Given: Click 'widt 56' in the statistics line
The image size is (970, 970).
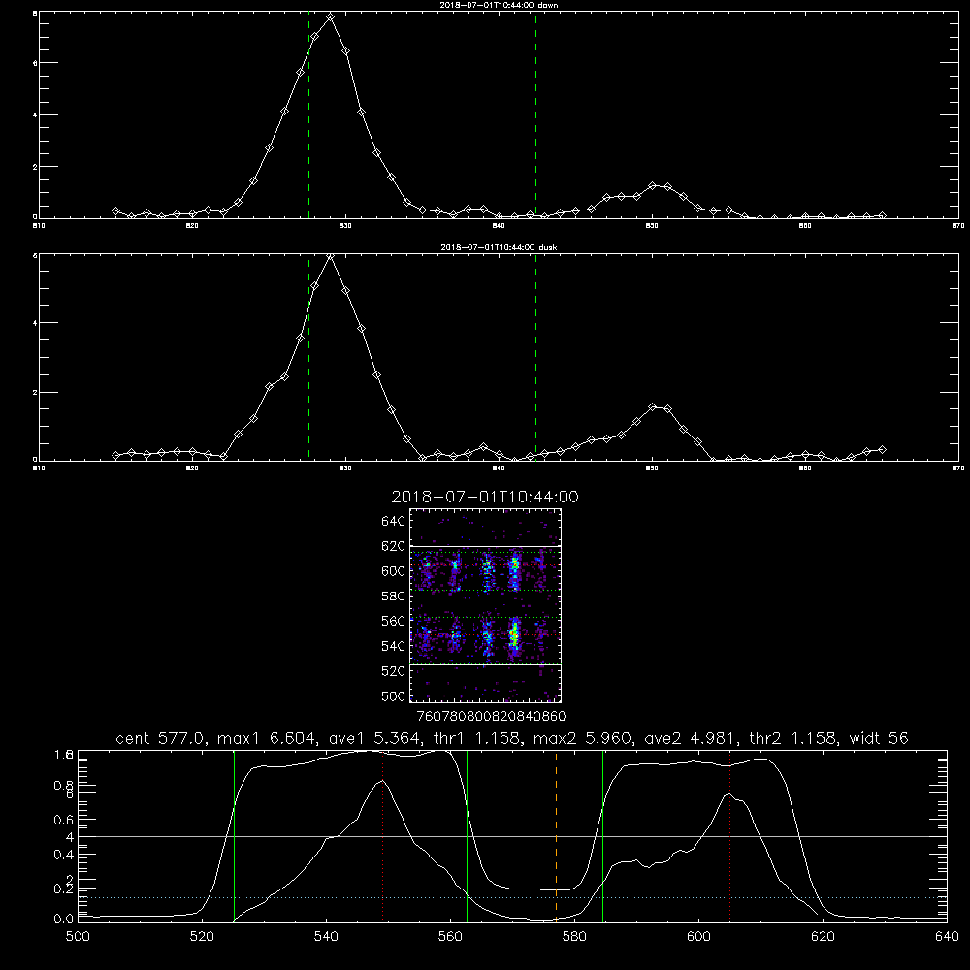Looking at the screenshot, I should (x=879, y=738).
